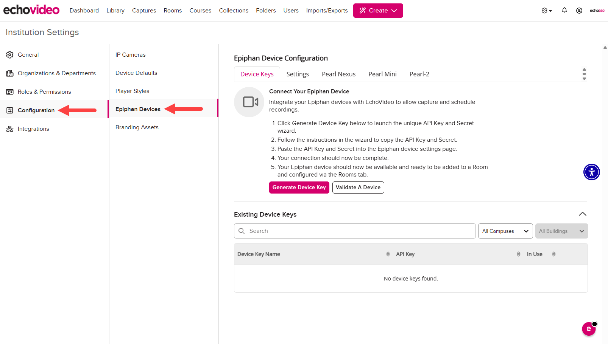Sort by In Use column
Viewport: 608px width, 344px height.
point(553,254)
